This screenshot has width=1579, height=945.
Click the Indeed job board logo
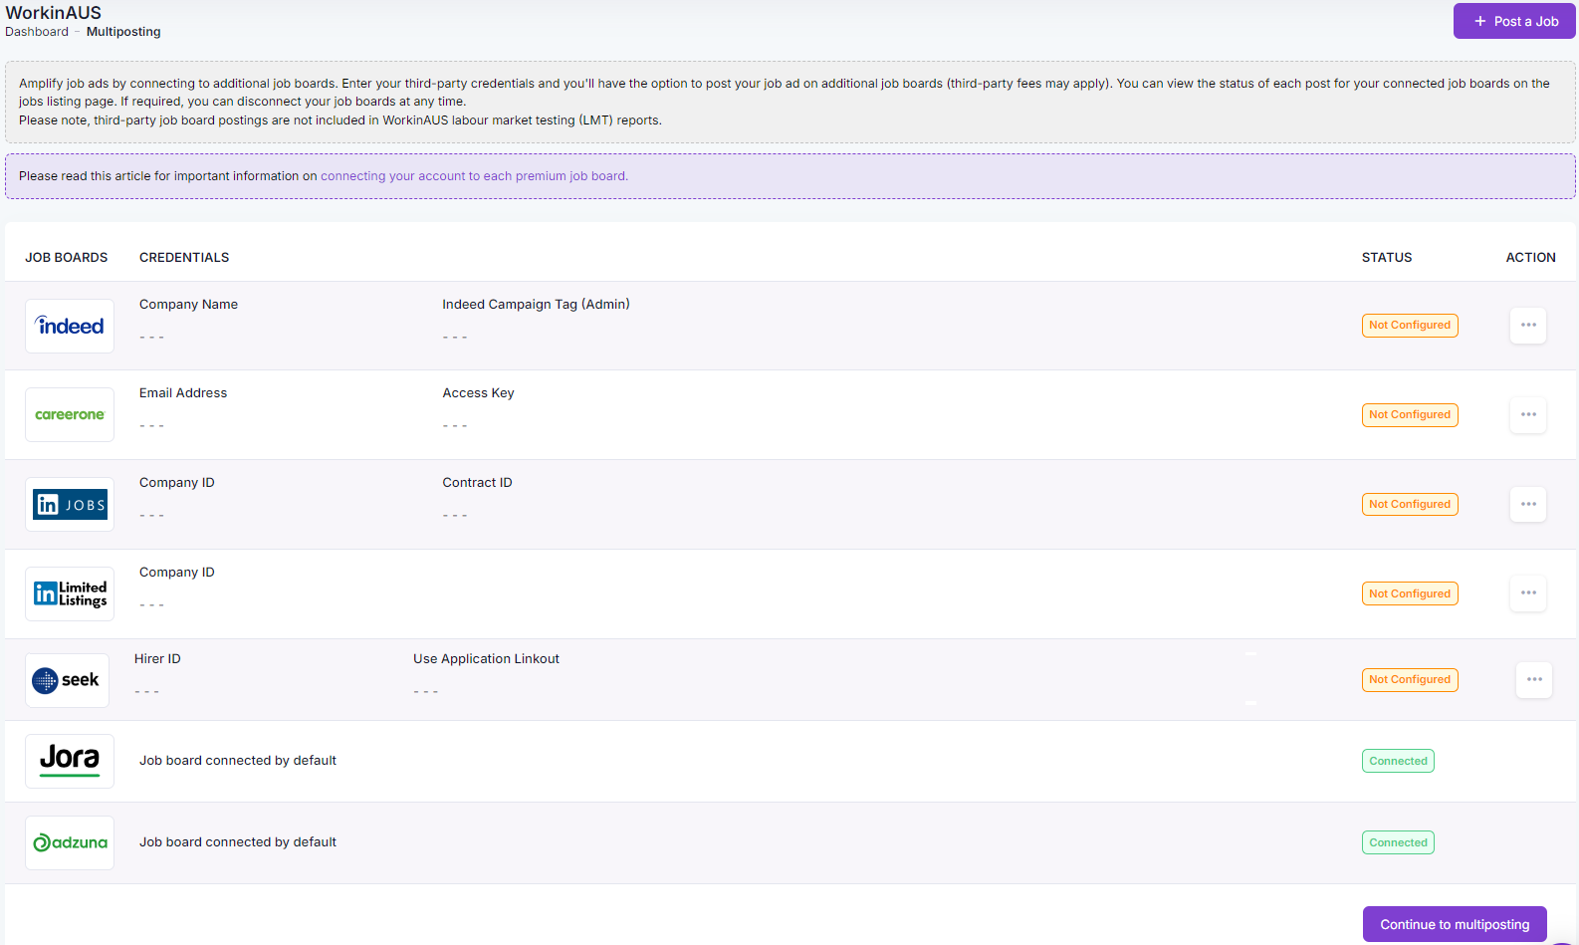click(x=70, y=326)
